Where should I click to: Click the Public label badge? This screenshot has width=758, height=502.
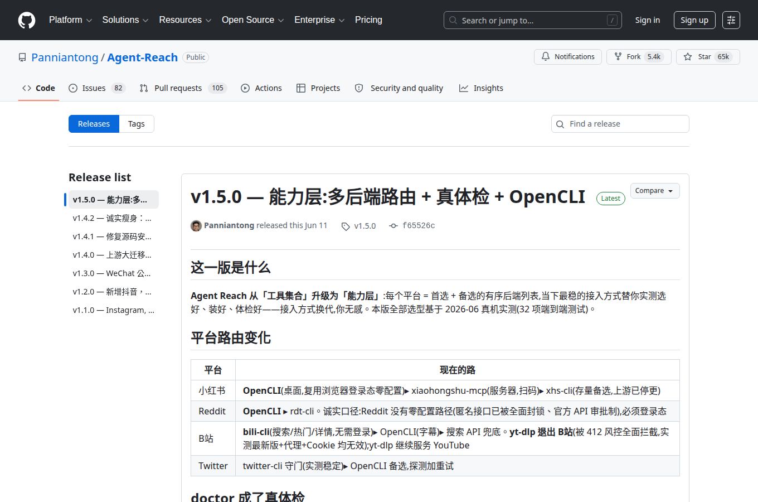point(196,57)
